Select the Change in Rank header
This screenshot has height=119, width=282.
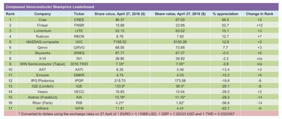pos(260,14)
